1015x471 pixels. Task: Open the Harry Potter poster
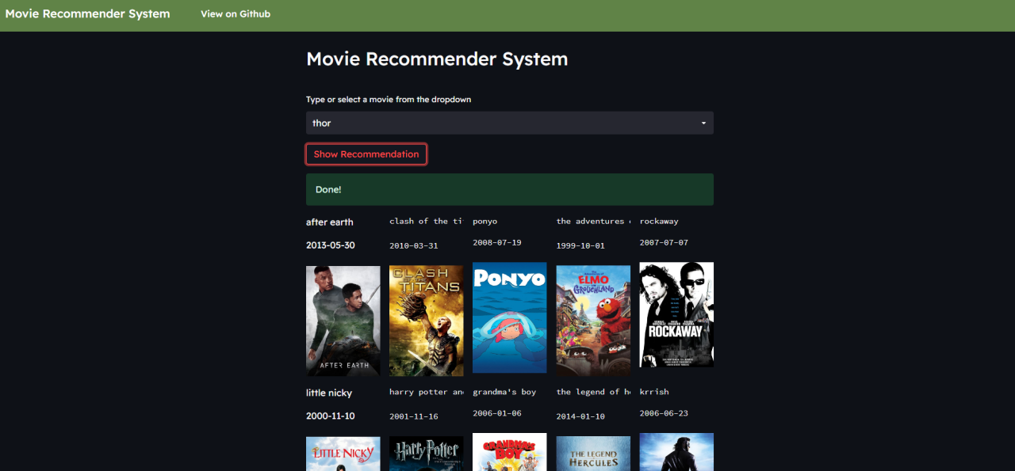426,452
